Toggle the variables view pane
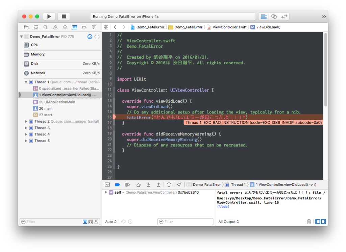The width and height of the screenshot is (346, 252). pyautogui.click(x=318, y=222)
